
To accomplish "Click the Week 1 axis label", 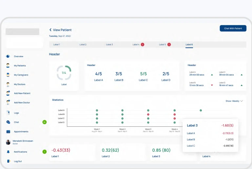I will click(x=97, y=129).
